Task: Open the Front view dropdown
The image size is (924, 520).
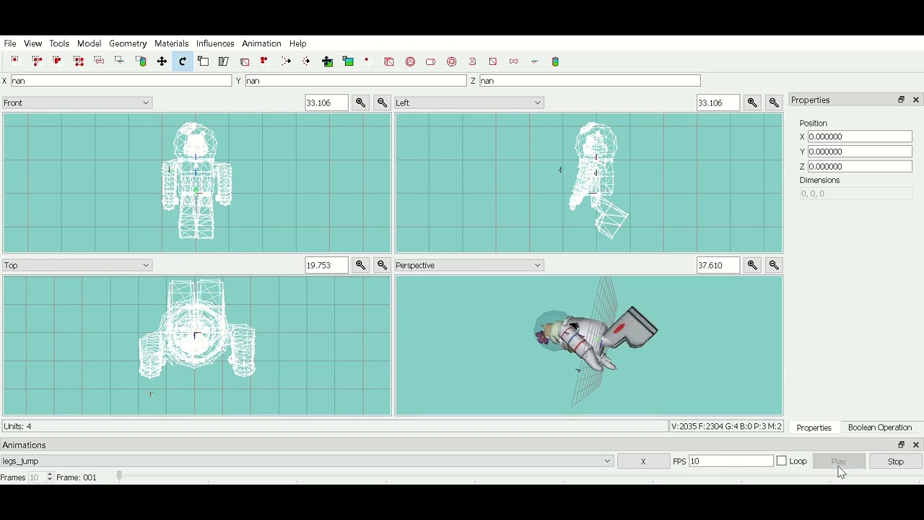Action: [77, 103]
